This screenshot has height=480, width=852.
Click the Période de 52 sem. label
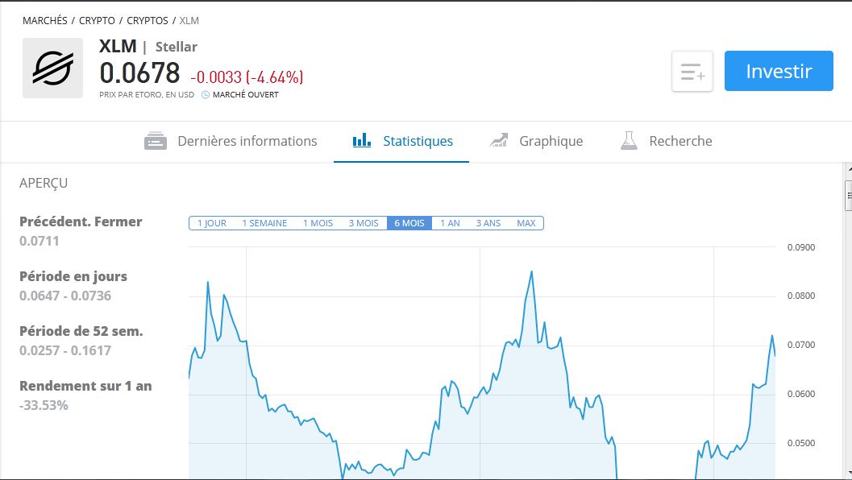[x=81, y=331]
